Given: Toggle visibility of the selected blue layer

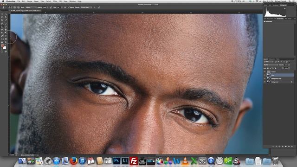Looking at the screenshot, I should tap(265, 75).
